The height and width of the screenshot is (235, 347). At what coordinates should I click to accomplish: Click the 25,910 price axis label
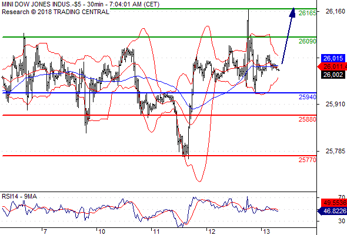click(x=335, y=104)
